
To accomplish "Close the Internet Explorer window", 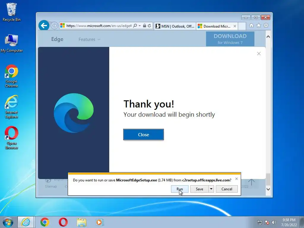I will click(x=265, y=18).
